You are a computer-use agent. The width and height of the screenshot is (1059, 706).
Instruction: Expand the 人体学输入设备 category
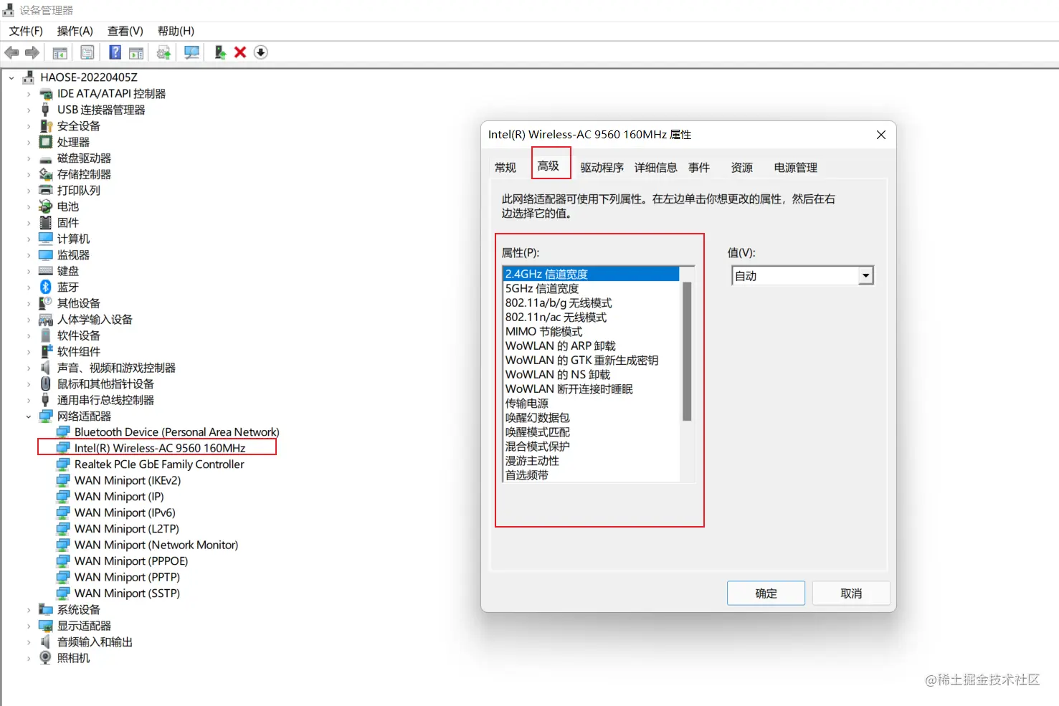(29, 320)
